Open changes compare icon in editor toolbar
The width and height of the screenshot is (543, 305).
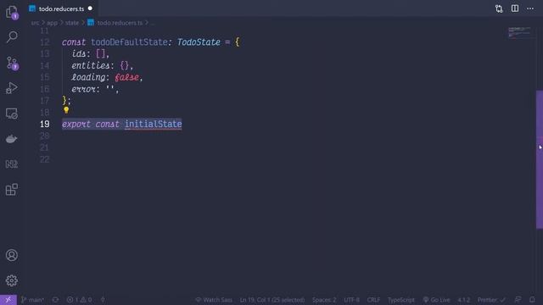pyautogui.click(x=499, y=8)
